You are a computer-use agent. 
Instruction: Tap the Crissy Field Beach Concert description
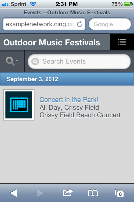pyautogui.click(x=80, y=115)
